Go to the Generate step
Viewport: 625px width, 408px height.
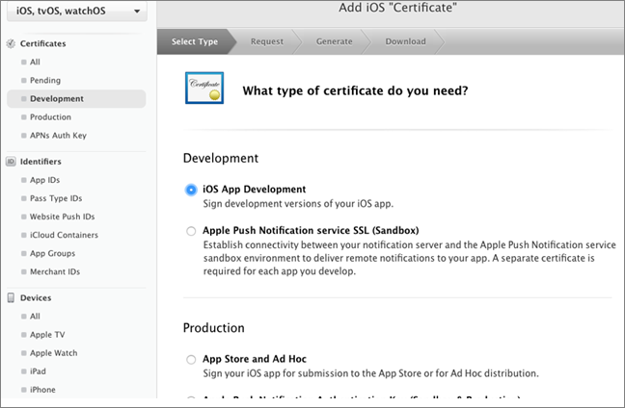pyautogui.click(x=334, y=41)
